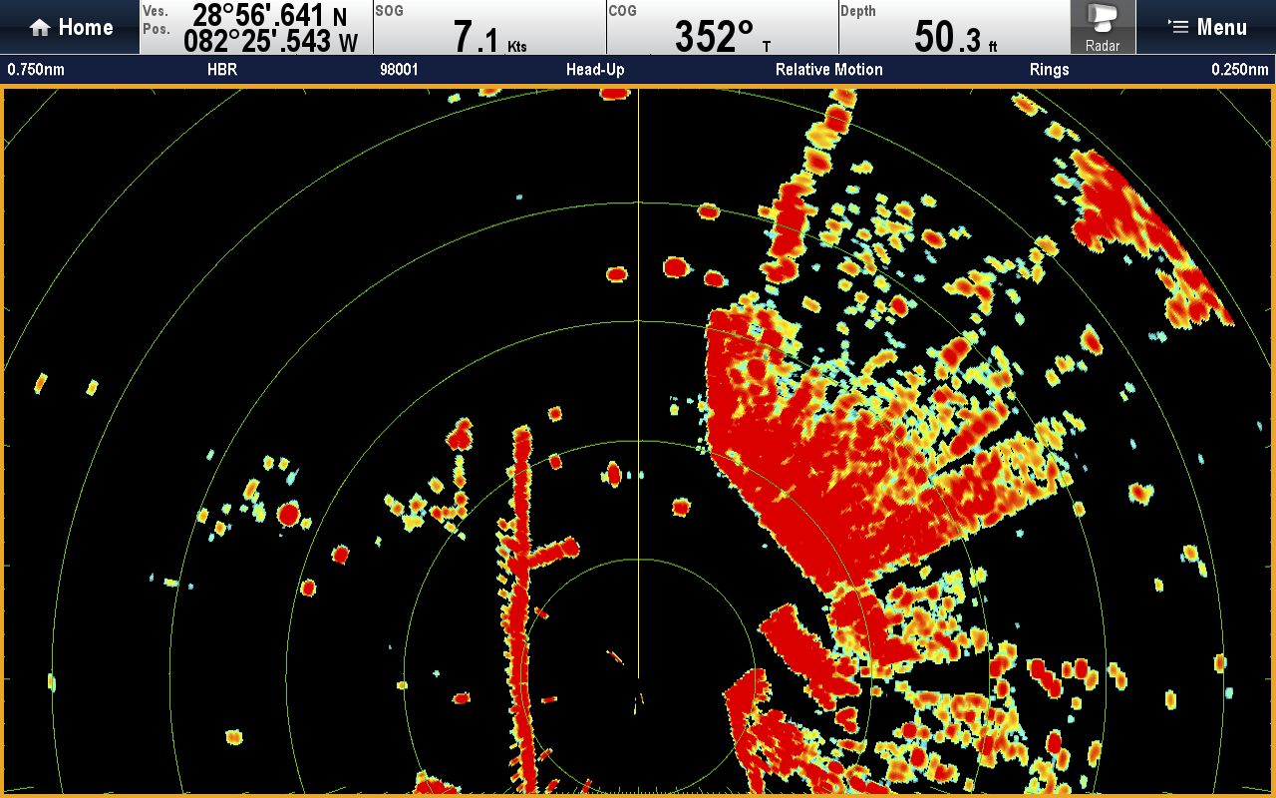
Task: Select the Depth 50.3 ft readout
Action: [954, 27]
